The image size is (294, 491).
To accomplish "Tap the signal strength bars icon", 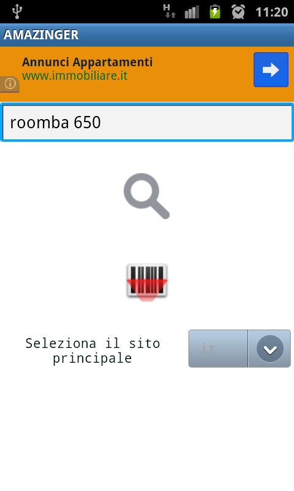I will [x=192, y=12].
